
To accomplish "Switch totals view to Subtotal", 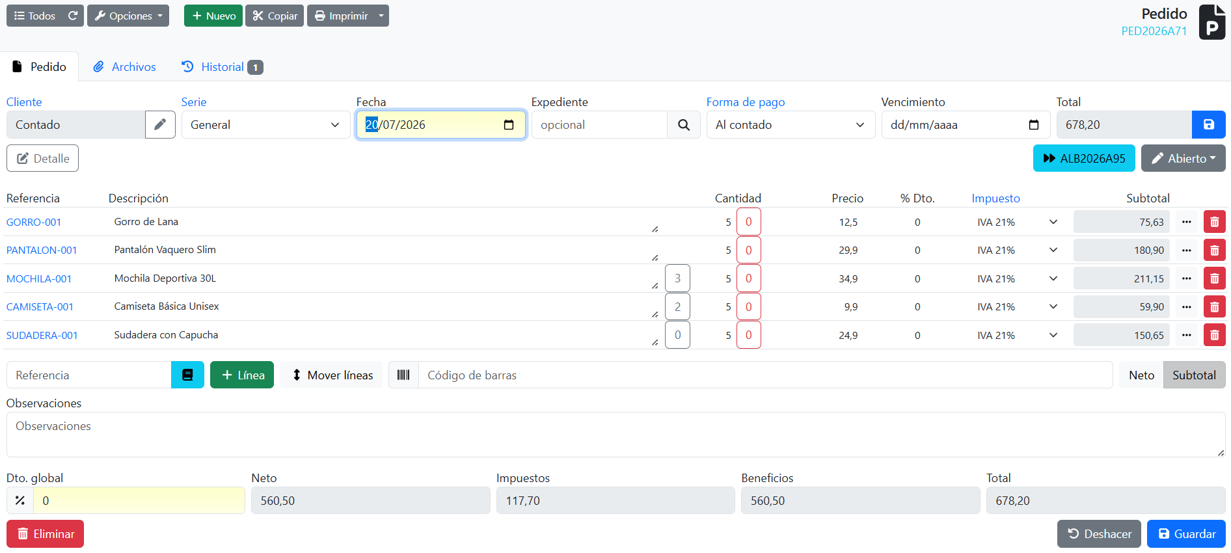I will (1194, 375).
